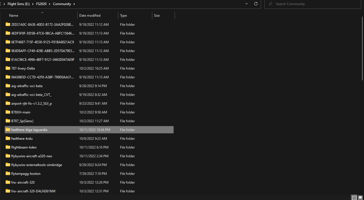The width and height of the screenshot is (364, 200).
Task: Click date 10/2/2022 9:58 AM
Action: click(93, 112)
